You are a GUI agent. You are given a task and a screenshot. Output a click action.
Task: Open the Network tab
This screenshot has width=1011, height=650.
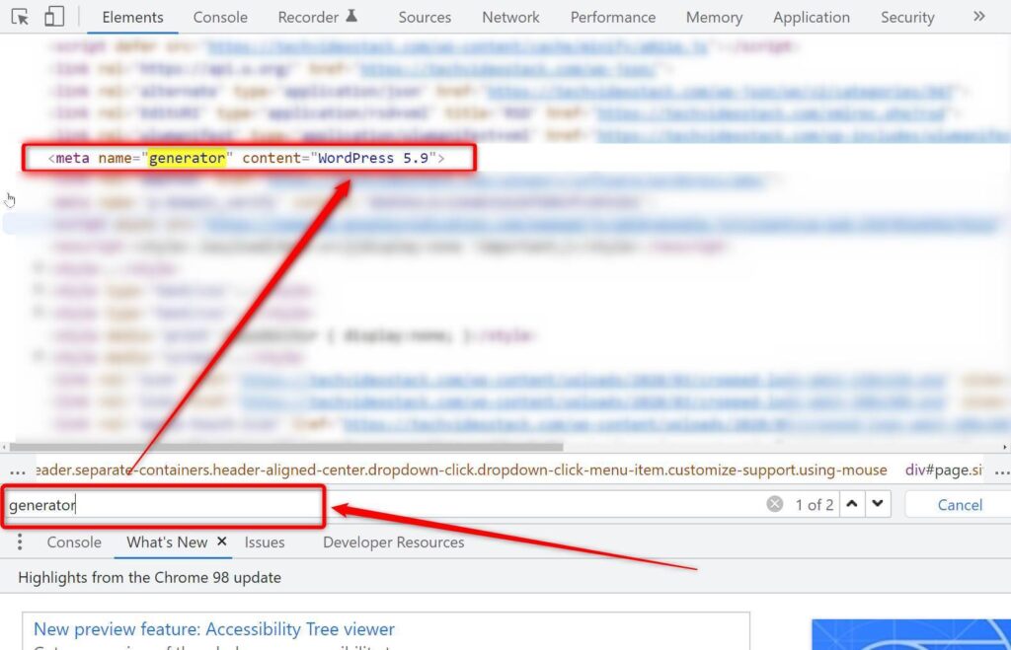(x=510, y=18)
